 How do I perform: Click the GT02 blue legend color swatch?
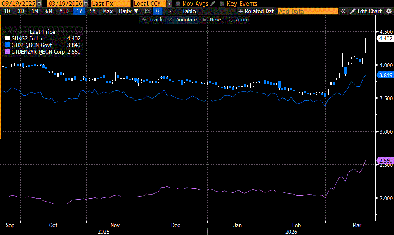pyautogui.click(x=6, y=45)
